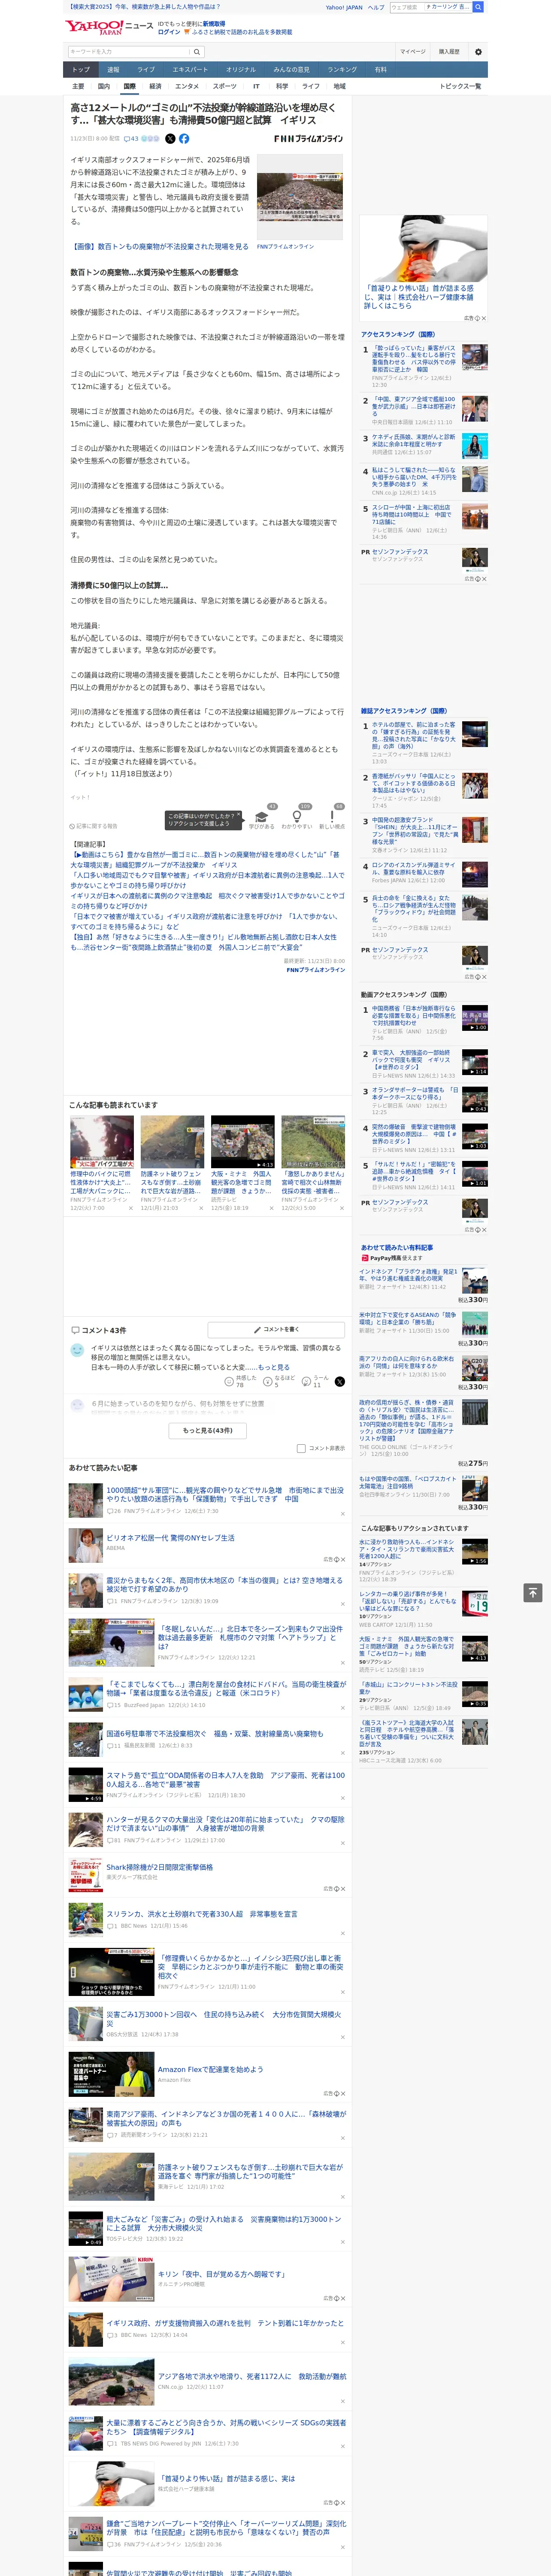
Task: Share article on X below the headline
Action: click(170, 139)
